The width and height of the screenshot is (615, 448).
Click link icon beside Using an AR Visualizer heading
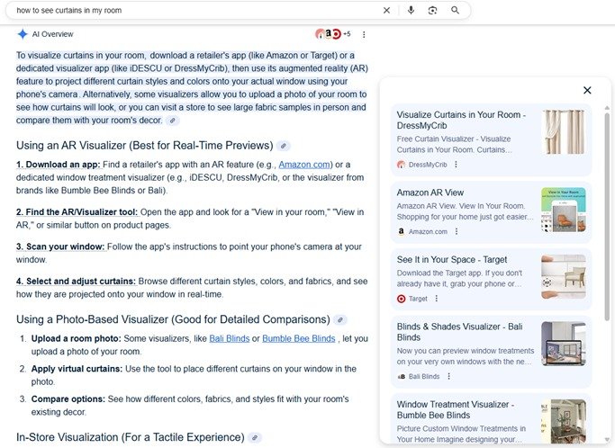click(284, 146)
